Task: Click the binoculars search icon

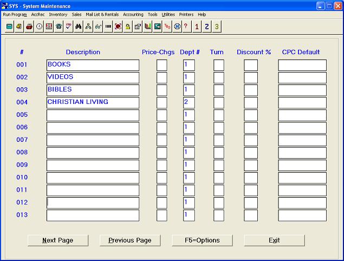Action: 79,27
